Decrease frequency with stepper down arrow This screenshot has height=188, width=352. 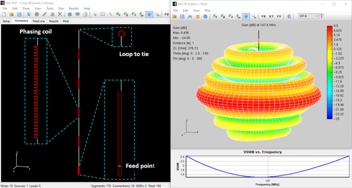pyautogui.click(x=321, y=17)
